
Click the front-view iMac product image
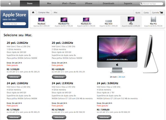coord(117,54)
